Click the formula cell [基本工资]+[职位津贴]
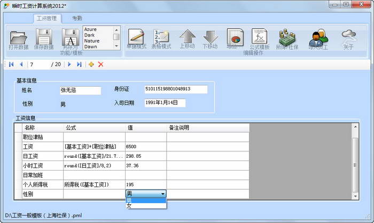The height and width of the screenshot is (223, 374). (94, 147)
